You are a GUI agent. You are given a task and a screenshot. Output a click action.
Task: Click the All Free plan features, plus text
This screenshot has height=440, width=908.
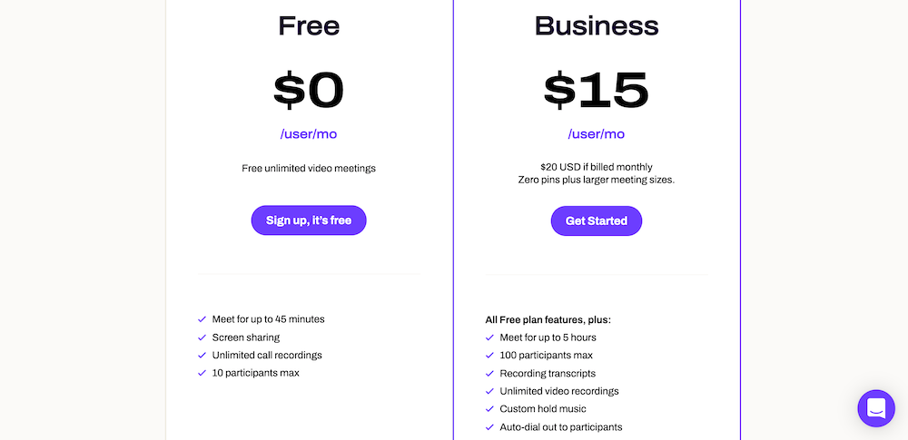(548, 319)
